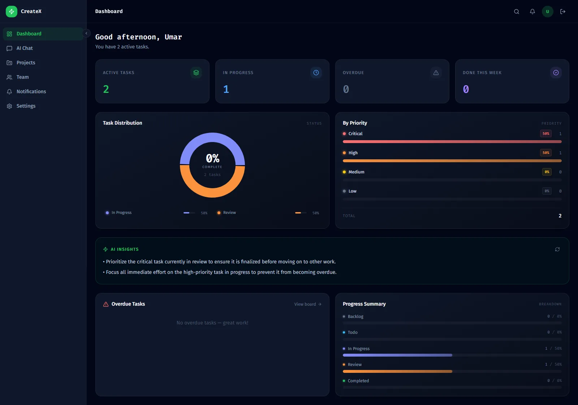Click the In Progress legend item

click(x=156, y=213)
